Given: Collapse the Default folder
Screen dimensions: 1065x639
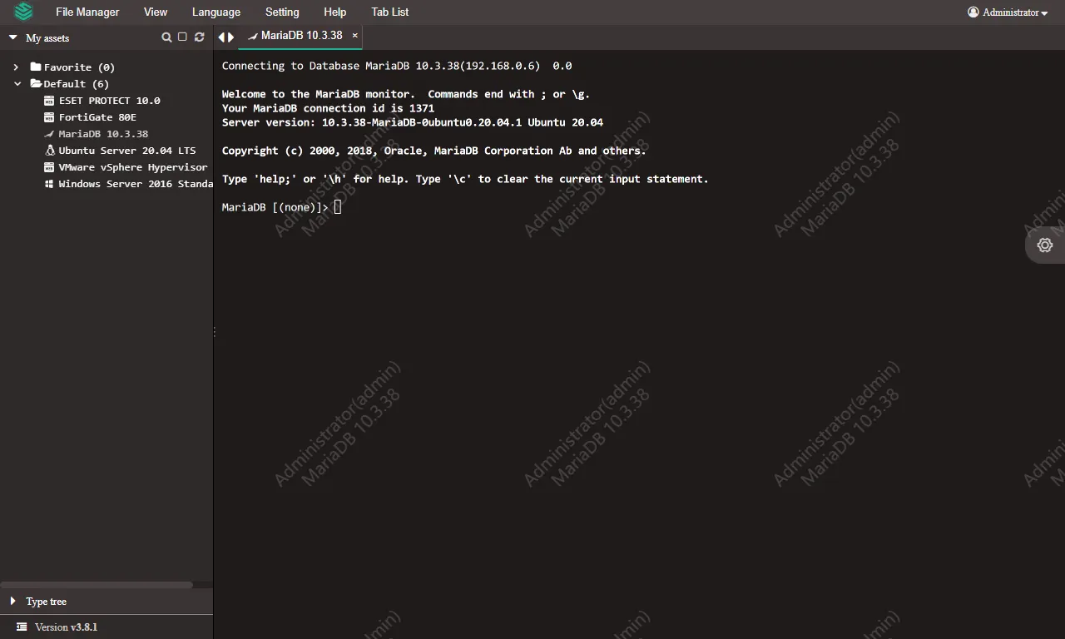Looking at the screenshot, I should click(17, 84).
